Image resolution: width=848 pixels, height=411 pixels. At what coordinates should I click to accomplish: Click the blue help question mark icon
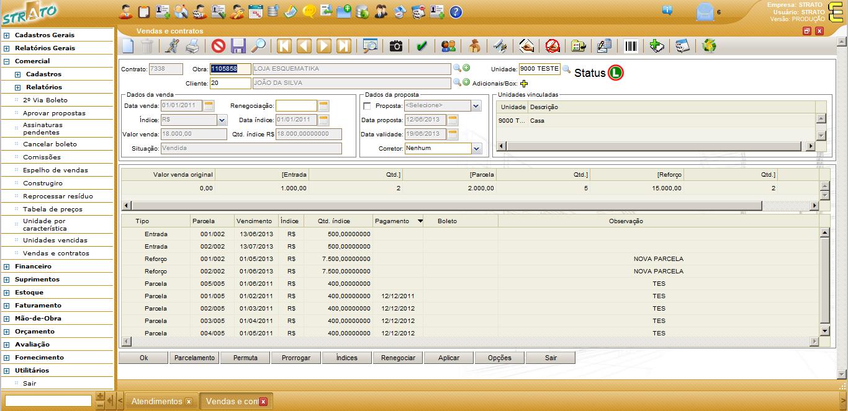tap(456, 11)
